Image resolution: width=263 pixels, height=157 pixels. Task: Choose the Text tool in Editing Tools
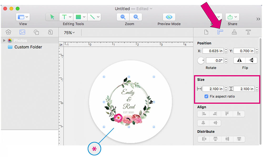pyautogui.click(x=64, y=17)
